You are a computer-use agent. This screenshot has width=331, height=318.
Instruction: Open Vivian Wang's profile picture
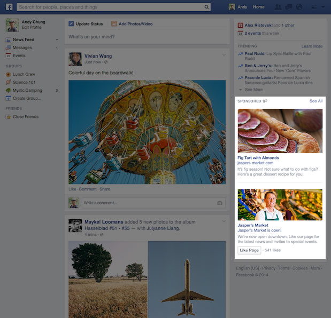75,59
